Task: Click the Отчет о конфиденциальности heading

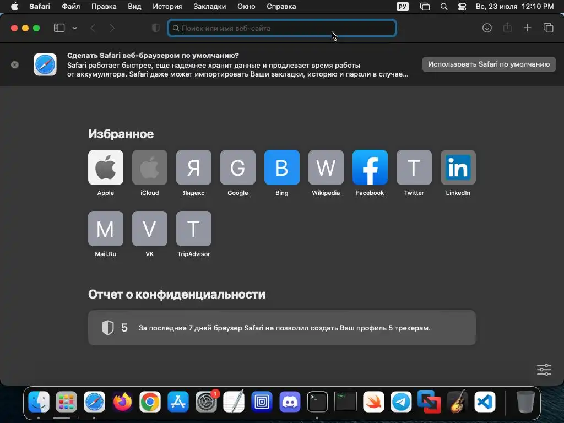Action: click(177, 294)
